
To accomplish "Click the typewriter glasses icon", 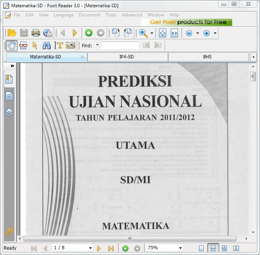I will pos(23,45).
